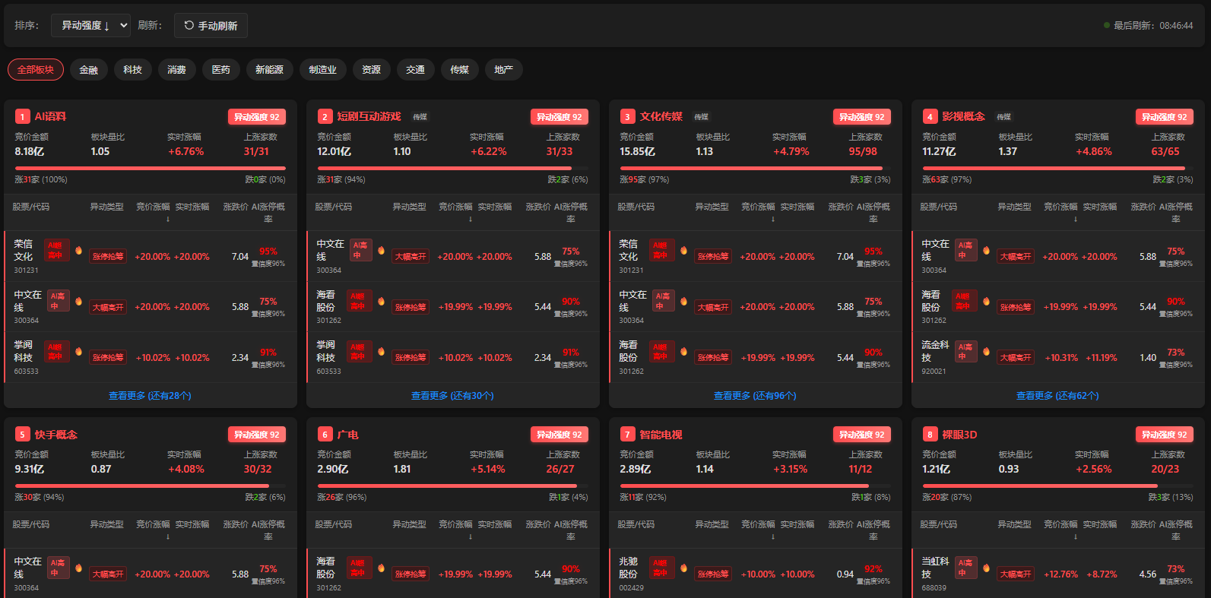Click flame icon beside 当虹科技 in 裸眼3D card

(986, 568)
